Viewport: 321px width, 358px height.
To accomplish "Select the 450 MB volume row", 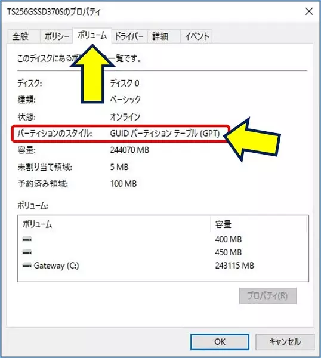I will click(163, 252).
